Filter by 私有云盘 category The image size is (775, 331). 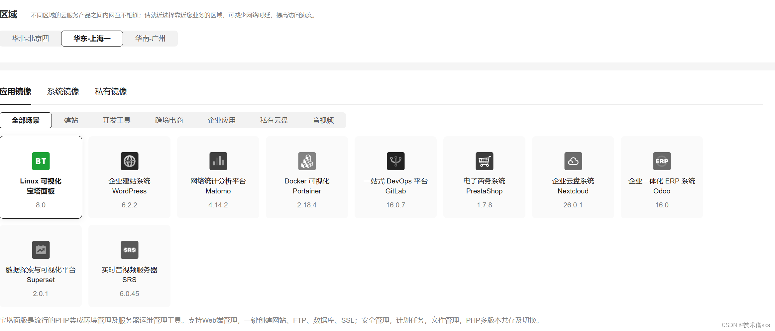274,120
